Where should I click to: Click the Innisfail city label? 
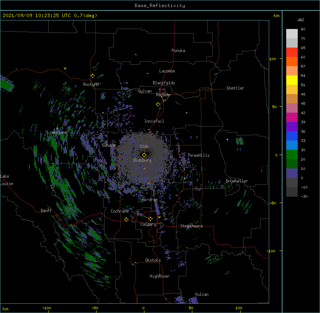[x=154, y=121]
